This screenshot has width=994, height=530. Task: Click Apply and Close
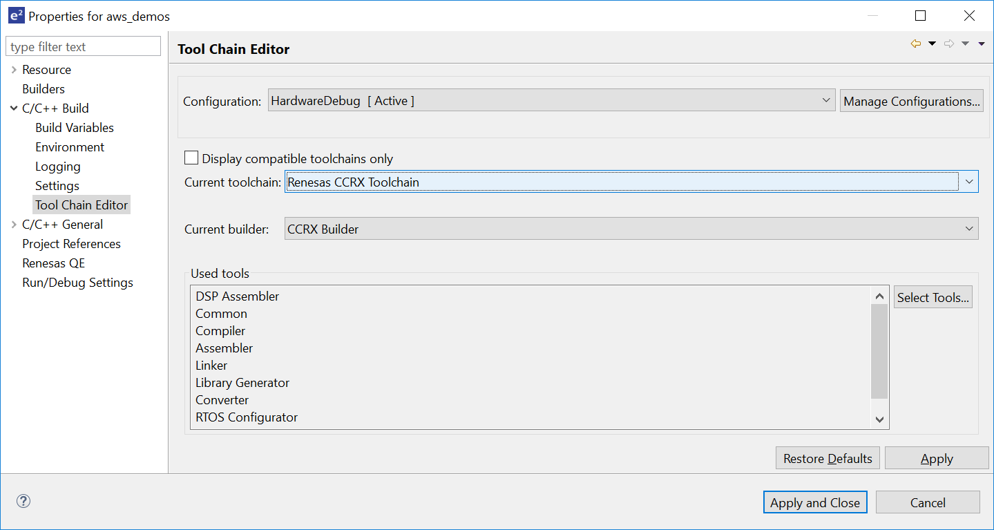tap(814, 502)
